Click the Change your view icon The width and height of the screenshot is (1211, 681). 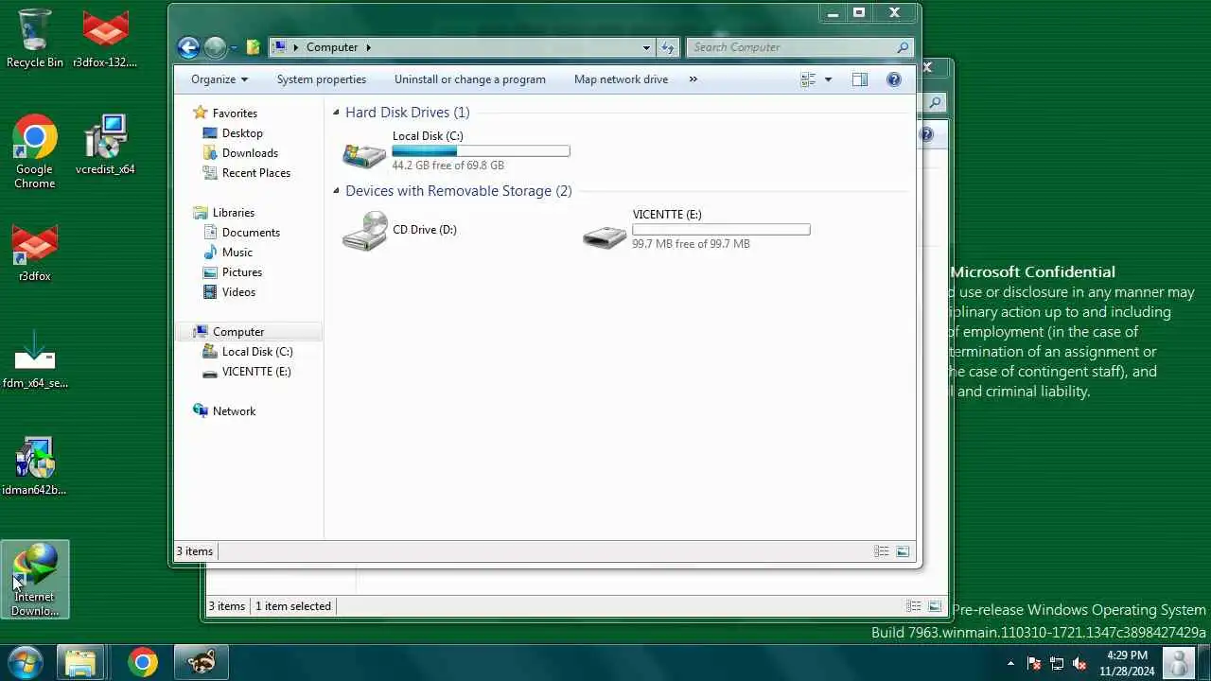click(x=808, y=79)
